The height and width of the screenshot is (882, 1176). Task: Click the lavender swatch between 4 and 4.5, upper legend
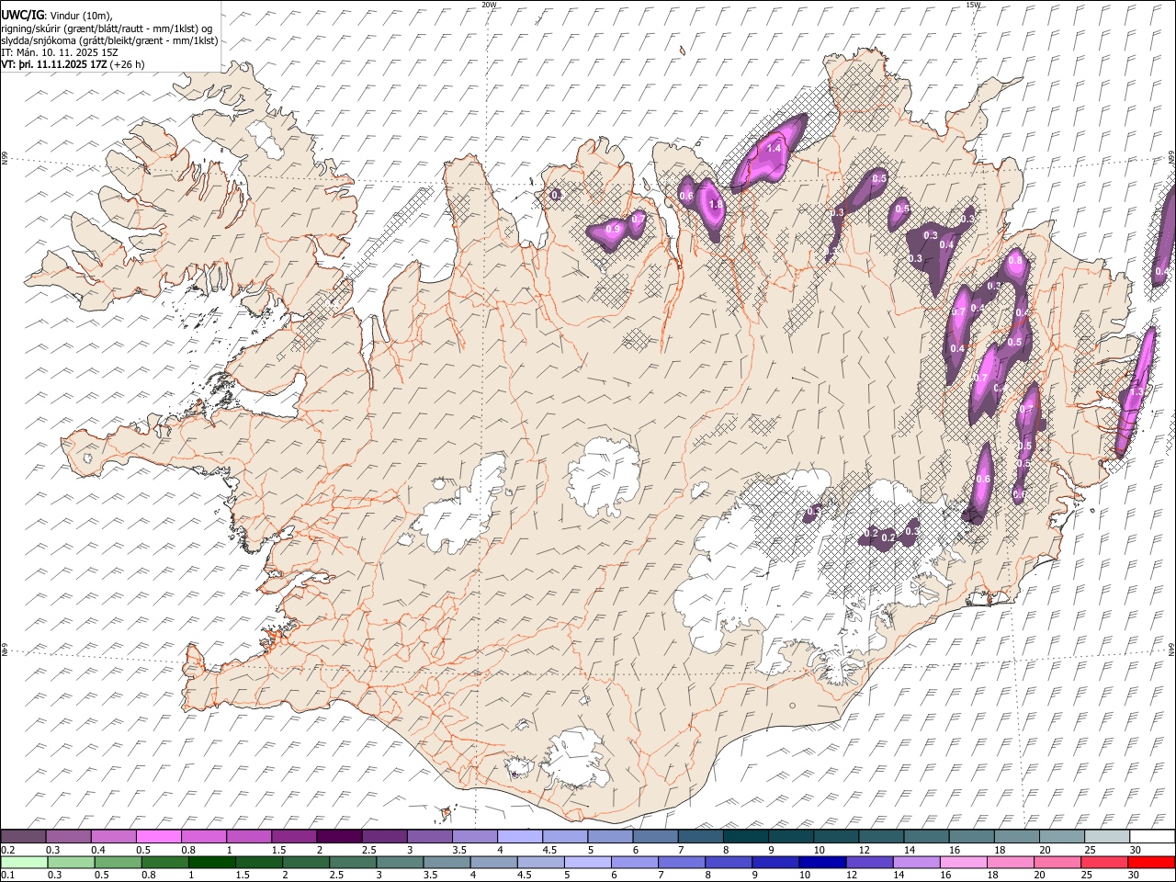[519, 836]
